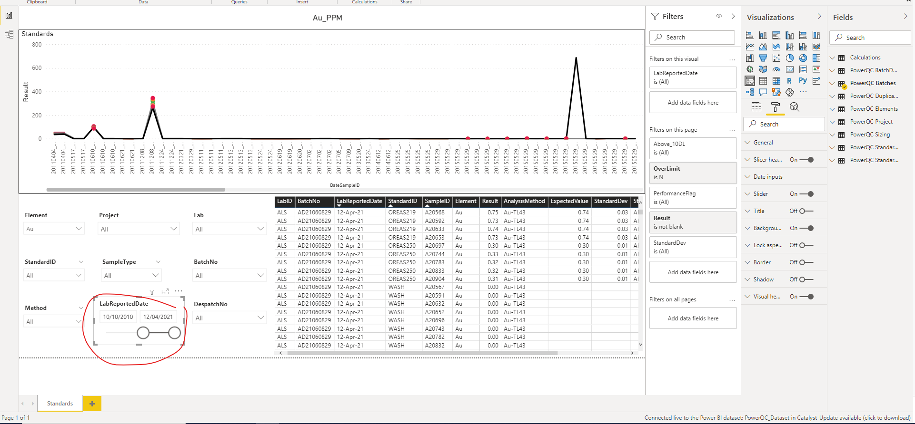915x424 pixels.
Task: Open the Project slicer dropdown
Action: point(139,229)
